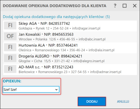Expand the Opiekun dropdown arrow
Viewport: 140px width, 109px height.
(x=56, y=90)
